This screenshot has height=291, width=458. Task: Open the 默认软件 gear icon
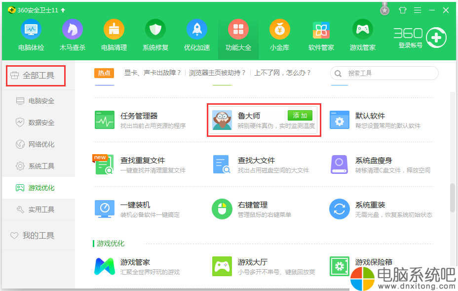pos(340,120)
